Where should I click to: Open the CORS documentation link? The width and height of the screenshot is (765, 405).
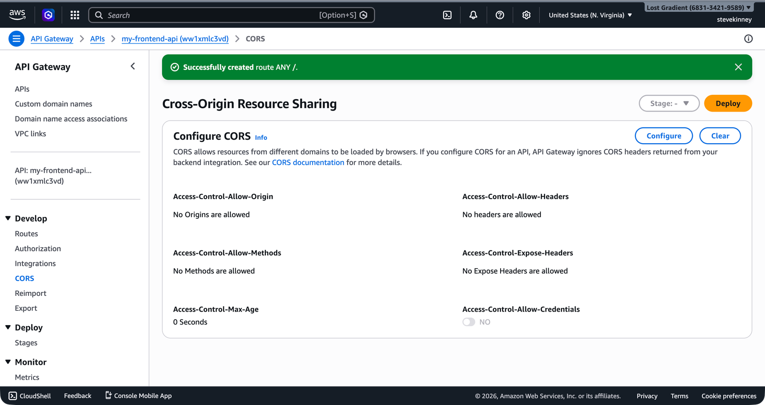[308, 162]
